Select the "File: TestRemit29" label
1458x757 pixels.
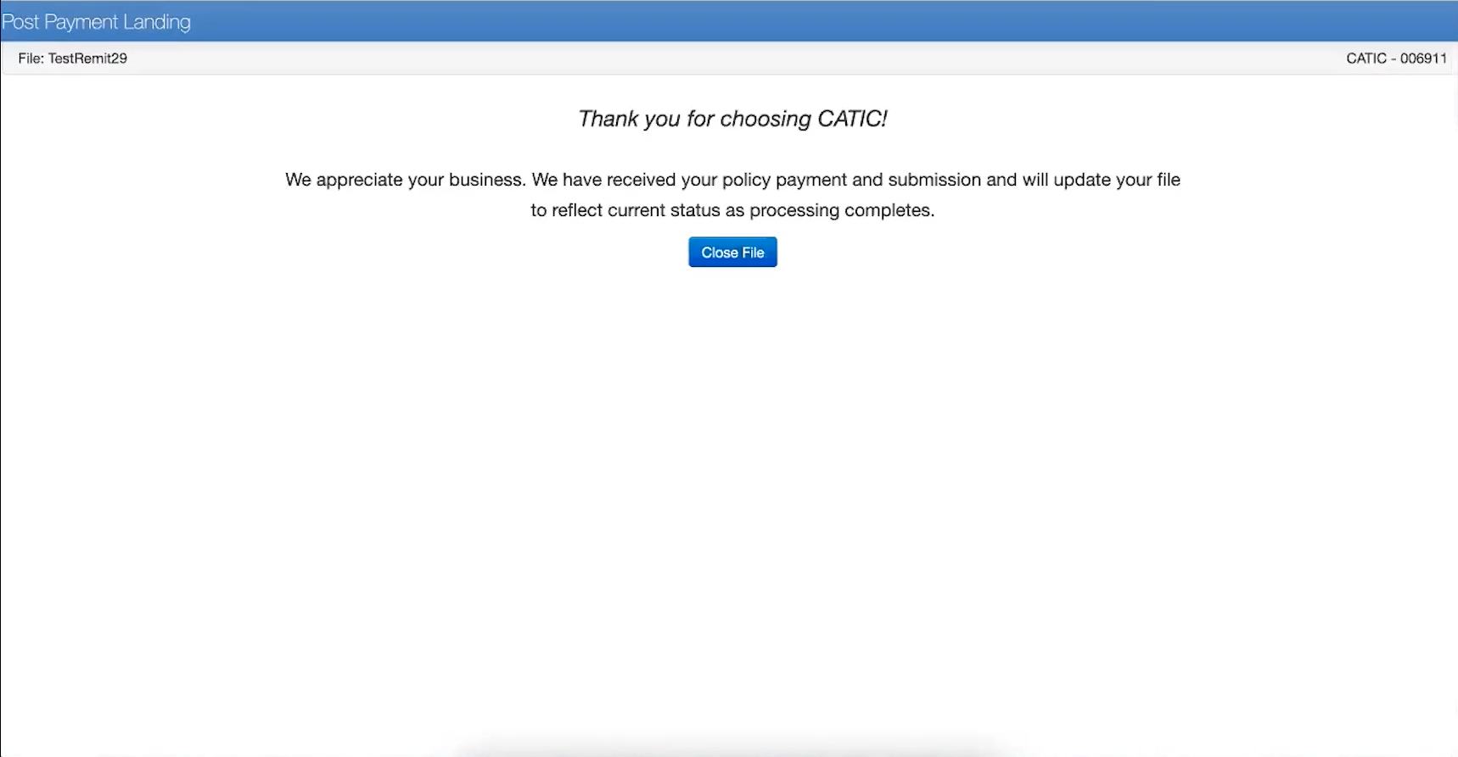(73, 58)
